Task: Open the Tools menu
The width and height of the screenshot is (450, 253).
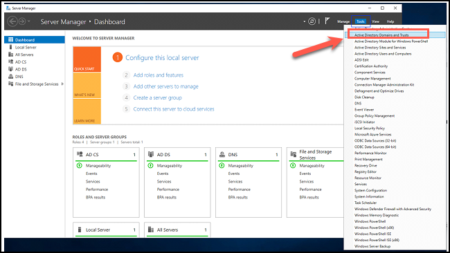Action: 361,21
